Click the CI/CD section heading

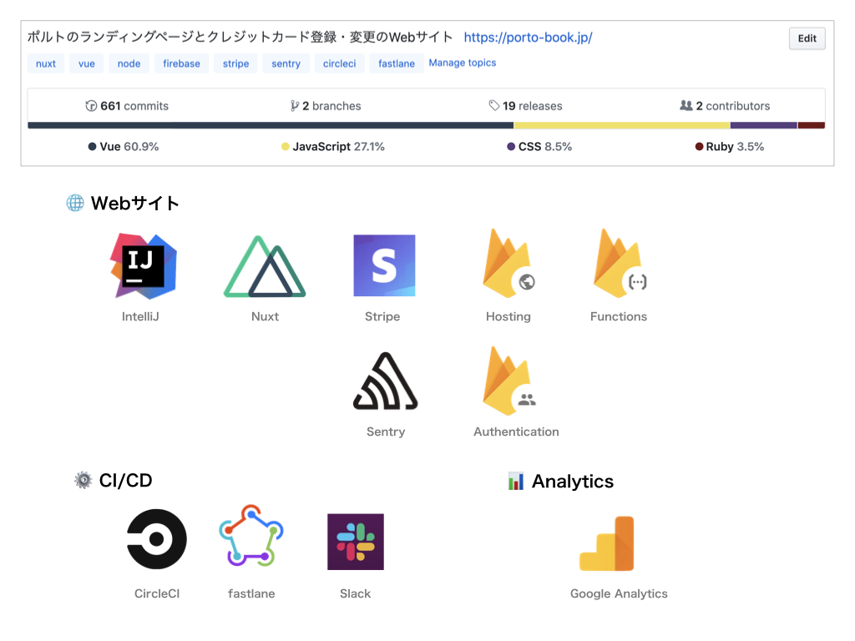click(125, 480)
